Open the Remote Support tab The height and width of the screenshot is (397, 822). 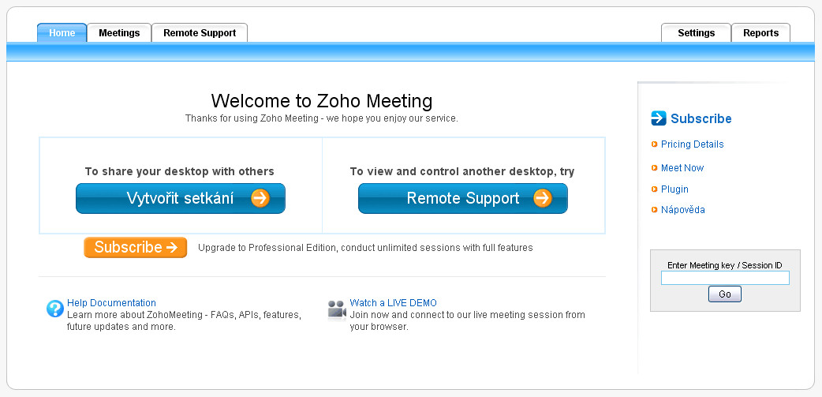click(x=200, y=32)
